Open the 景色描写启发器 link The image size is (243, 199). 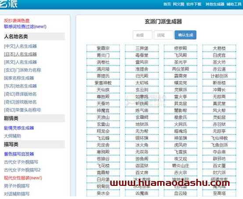19,154
